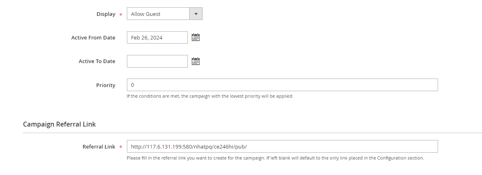
Task: Click the red required asterisk beside Referral Link
Action: point(120,147)
